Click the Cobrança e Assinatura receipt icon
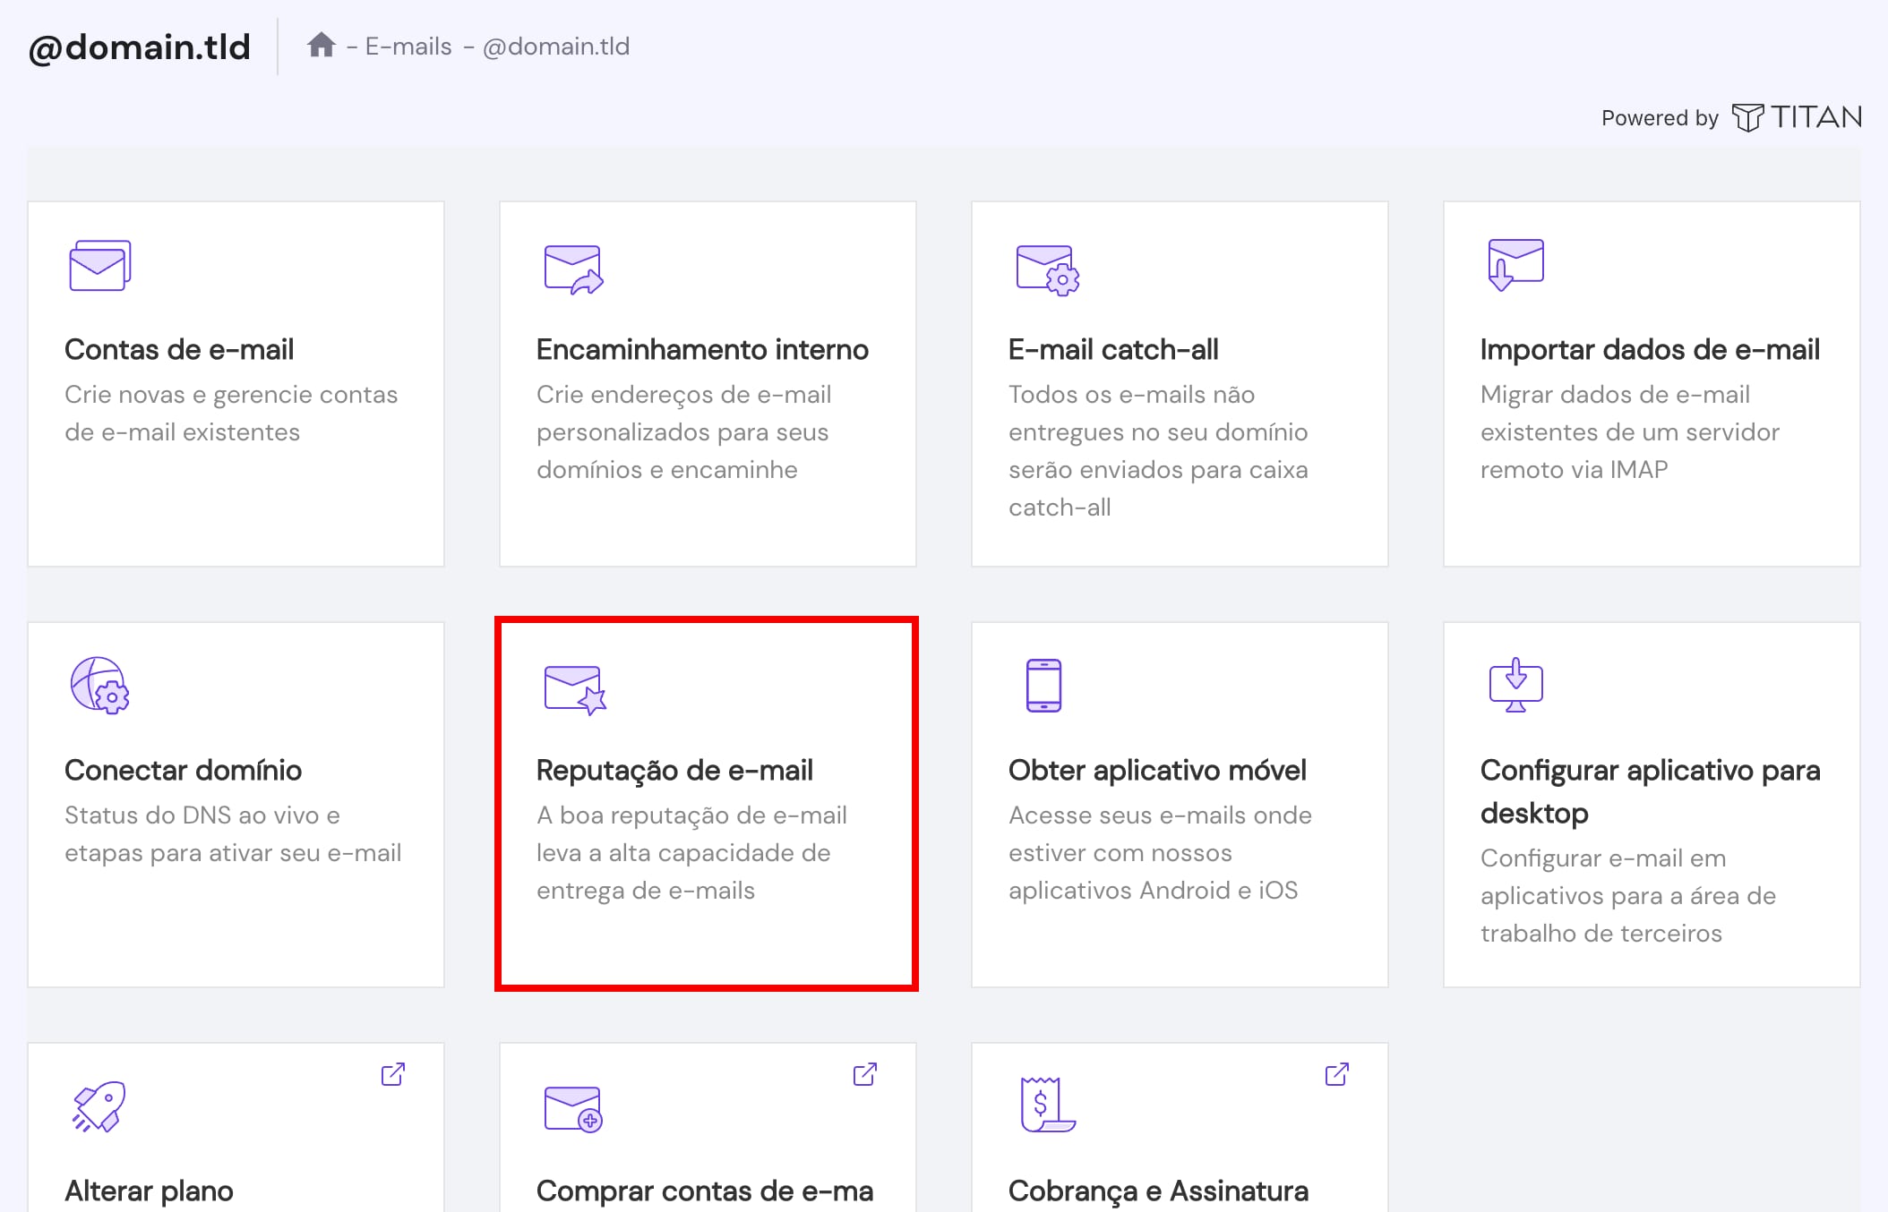The image size is (1888, 1212). [x=1046, y=1105]
